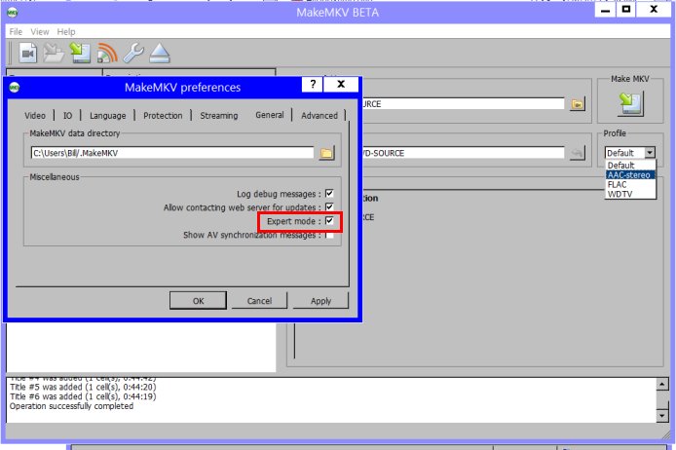Confirm preferences with OK button
This screenshot has height=450, width=676.
pos(199,300)
